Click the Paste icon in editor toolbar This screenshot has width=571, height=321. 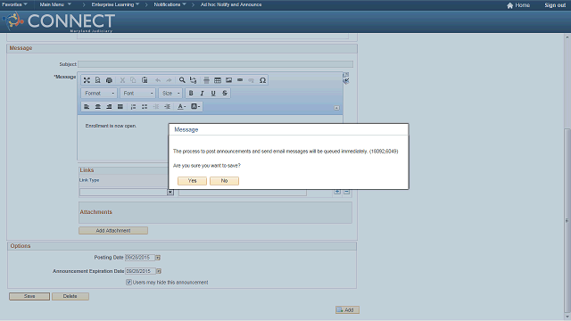tap(145, 80)
